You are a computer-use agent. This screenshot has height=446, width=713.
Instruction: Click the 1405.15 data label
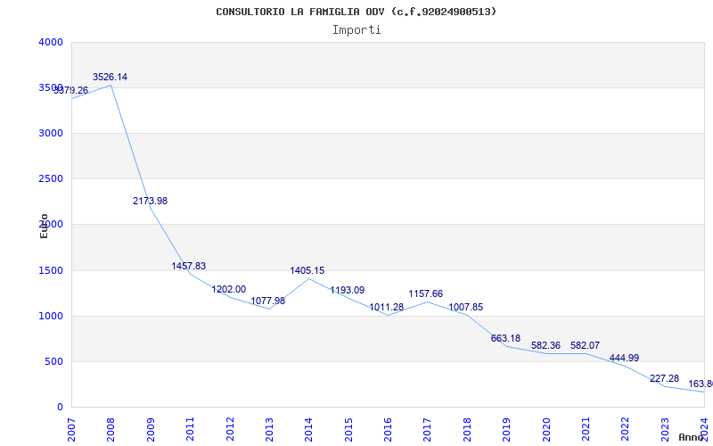307,271
